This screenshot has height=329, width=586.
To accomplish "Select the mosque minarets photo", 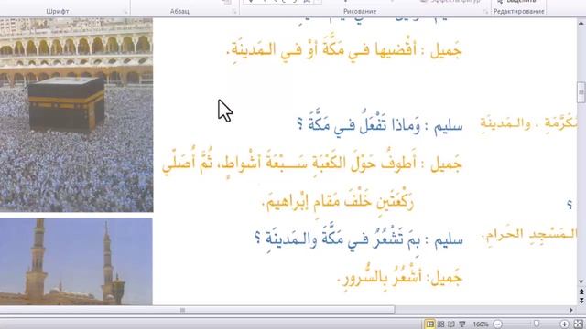I will (76, 261).
